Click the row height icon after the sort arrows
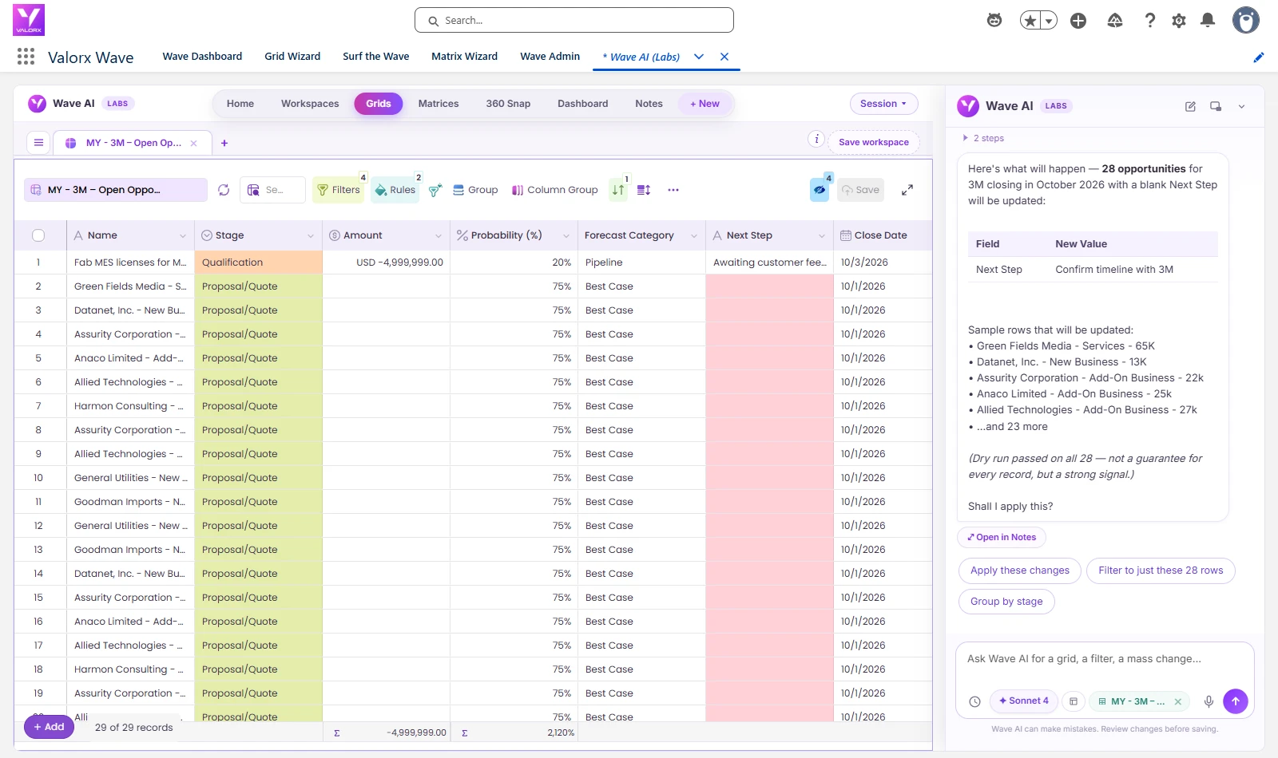1278x758 pixels. pyautogui.click(x=644, y=190)
